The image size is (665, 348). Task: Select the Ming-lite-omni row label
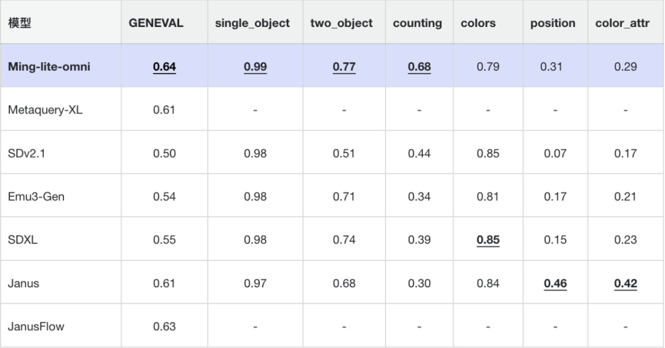point(49,66)
